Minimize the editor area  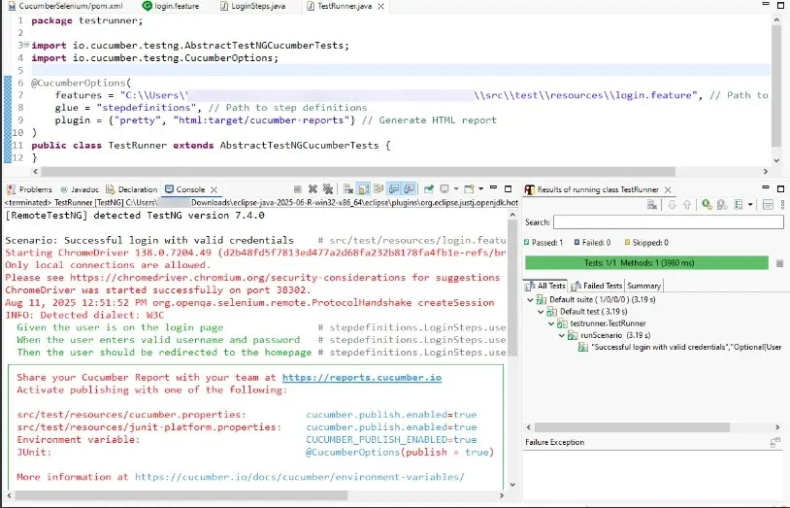pos(766,4)
